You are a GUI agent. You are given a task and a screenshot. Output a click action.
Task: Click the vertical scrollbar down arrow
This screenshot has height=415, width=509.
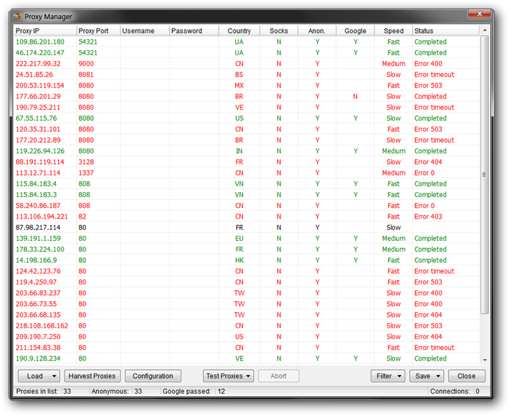[485, 360]
